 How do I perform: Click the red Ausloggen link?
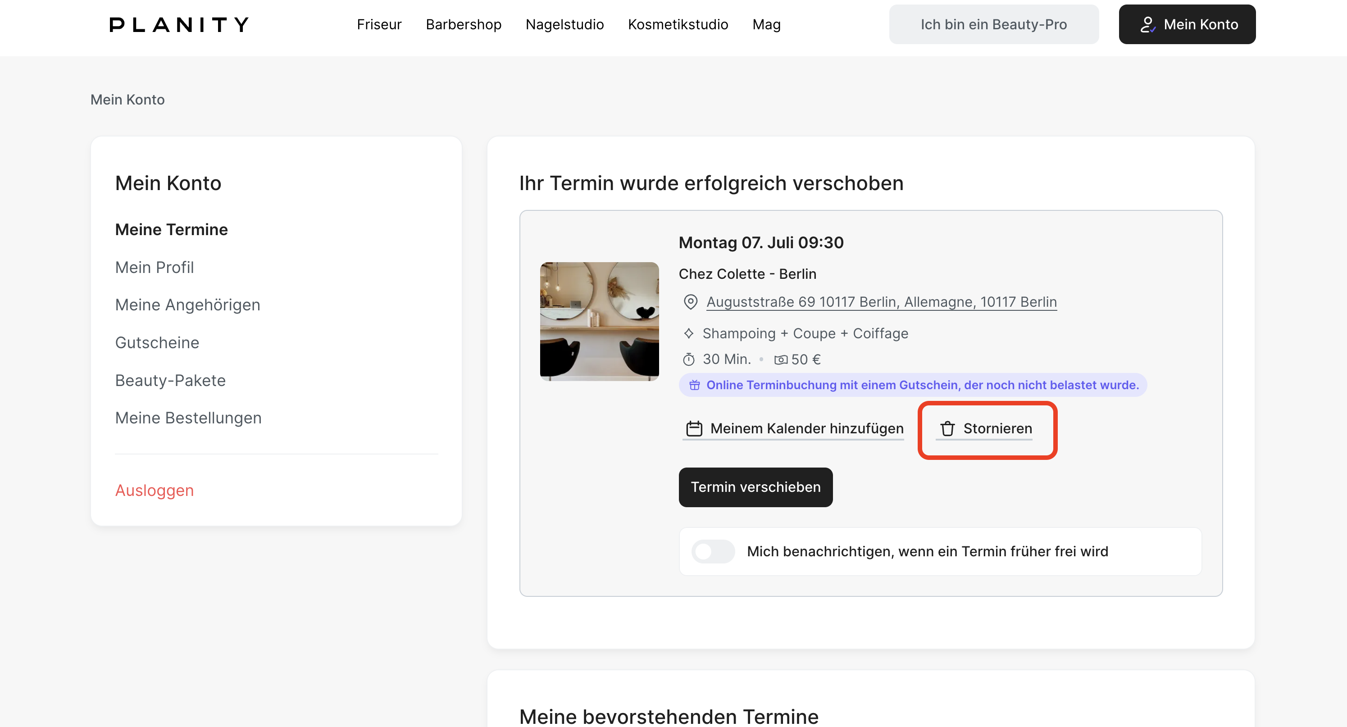tap(154, 490)
